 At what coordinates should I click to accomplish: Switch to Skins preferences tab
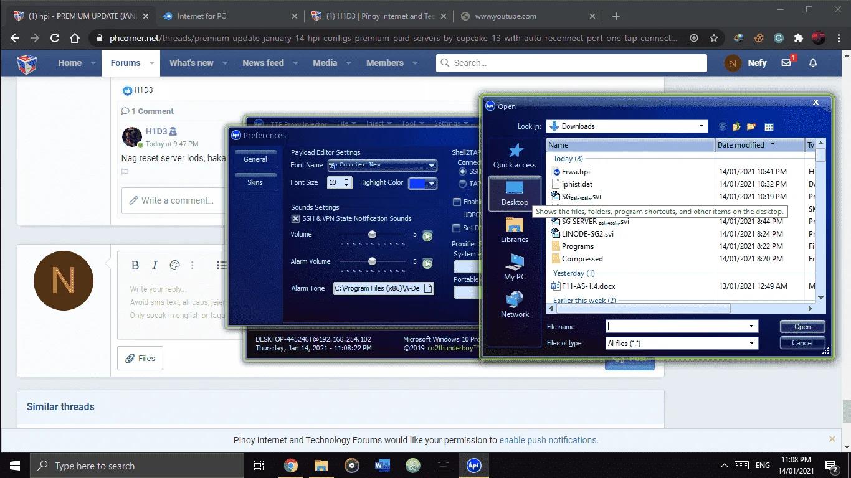point(255,182)
